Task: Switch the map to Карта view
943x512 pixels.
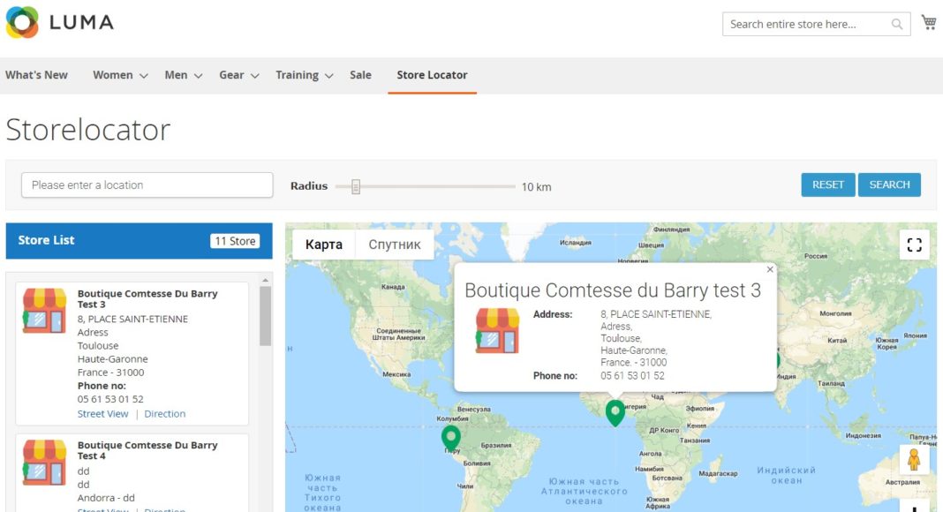Action: tap(323, 245)
